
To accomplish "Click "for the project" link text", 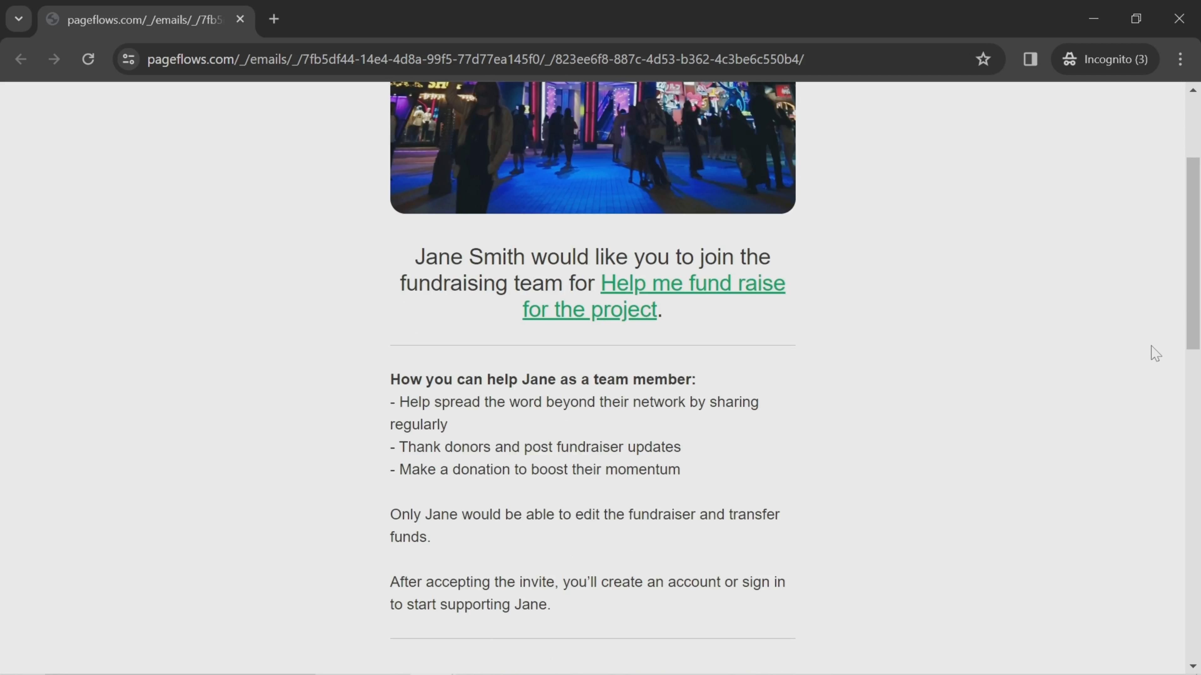I will (x=589, y=310).
